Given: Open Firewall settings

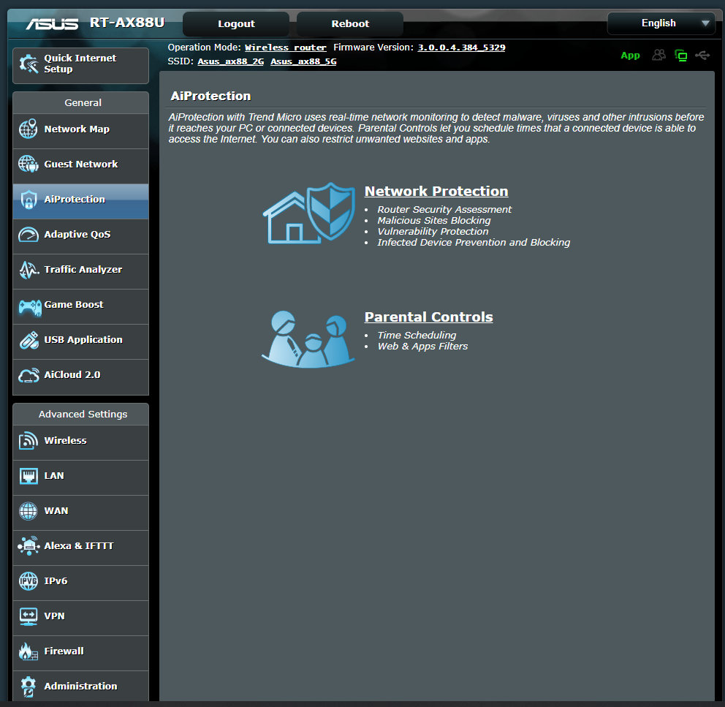Looking at the screenshot, I should pos(80,654).
